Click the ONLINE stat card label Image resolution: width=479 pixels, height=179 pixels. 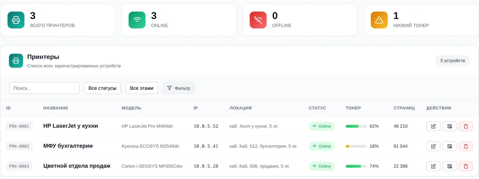[160, 26]
